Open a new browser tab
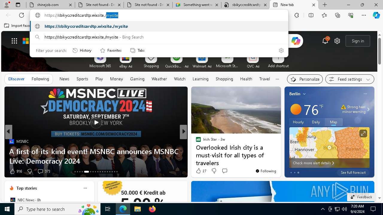This screenshot has width=383, height=215. click(325, 5)
